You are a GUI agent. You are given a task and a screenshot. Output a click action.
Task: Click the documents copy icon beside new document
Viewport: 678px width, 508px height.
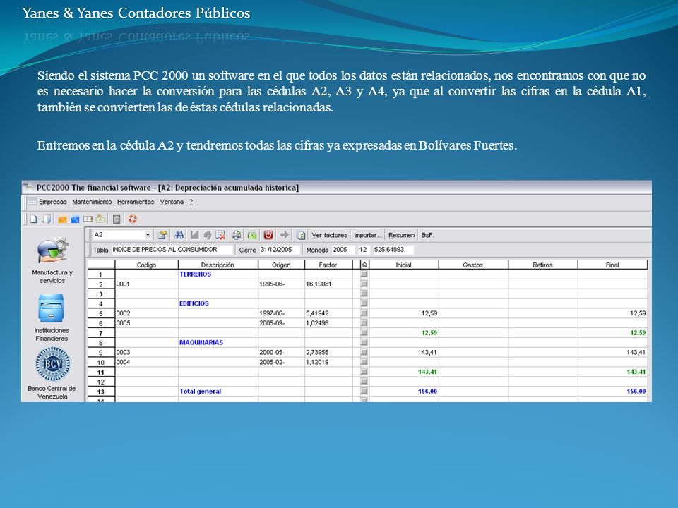coord(47,219)
